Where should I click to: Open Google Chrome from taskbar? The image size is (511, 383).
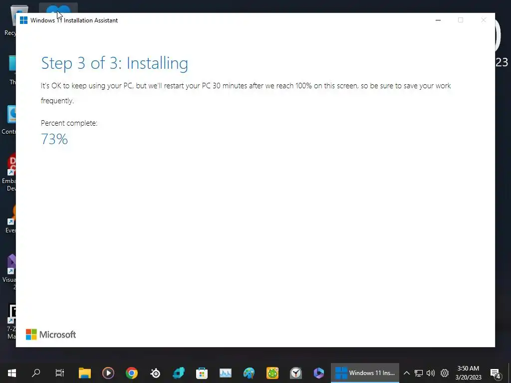[132, 373]
